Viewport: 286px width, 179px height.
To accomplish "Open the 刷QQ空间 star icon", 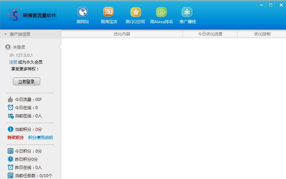I will coord(136,12).
